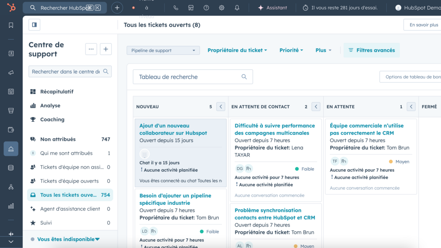Select Agent d'assistance client view
This screenshot has width=441, height=248.
70,209
